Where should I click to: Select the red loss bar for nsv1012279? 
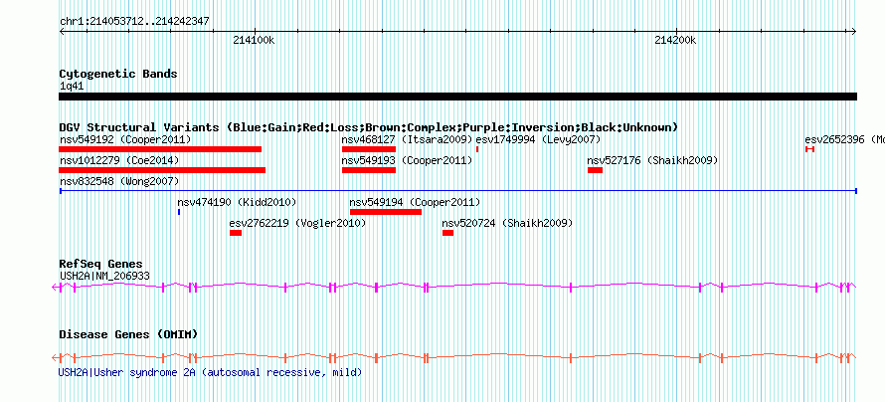pyautogui.click(x=162, y=170)
